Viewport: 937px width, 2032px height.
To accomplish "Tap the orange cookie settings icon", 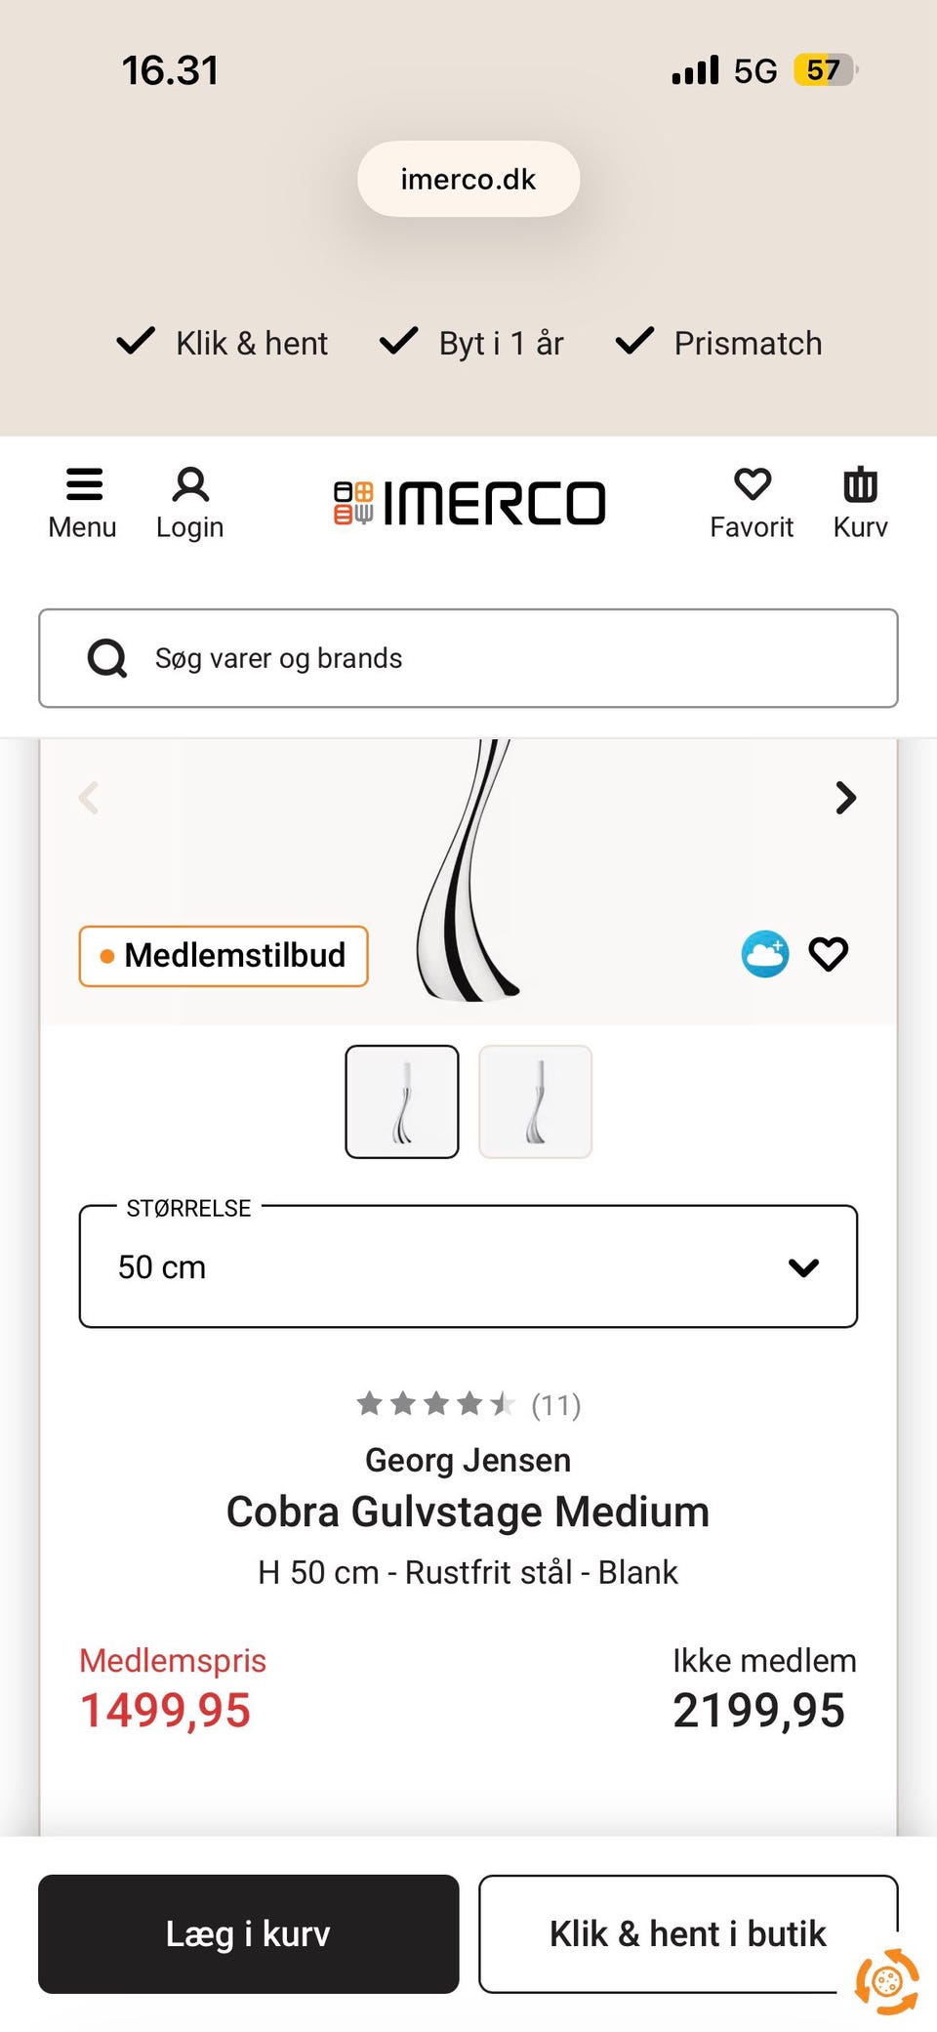I will [886, 1981].
